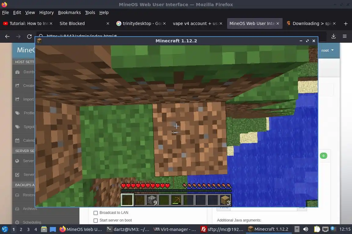Switch to Virt-manager taskbar entry
The image size is (352, 234).
pos(175,229)
